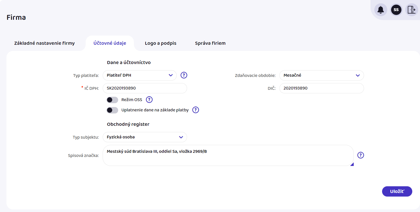Click the logout door icon
This screenshot has height=212, width=420.
(x=411, y=10)
